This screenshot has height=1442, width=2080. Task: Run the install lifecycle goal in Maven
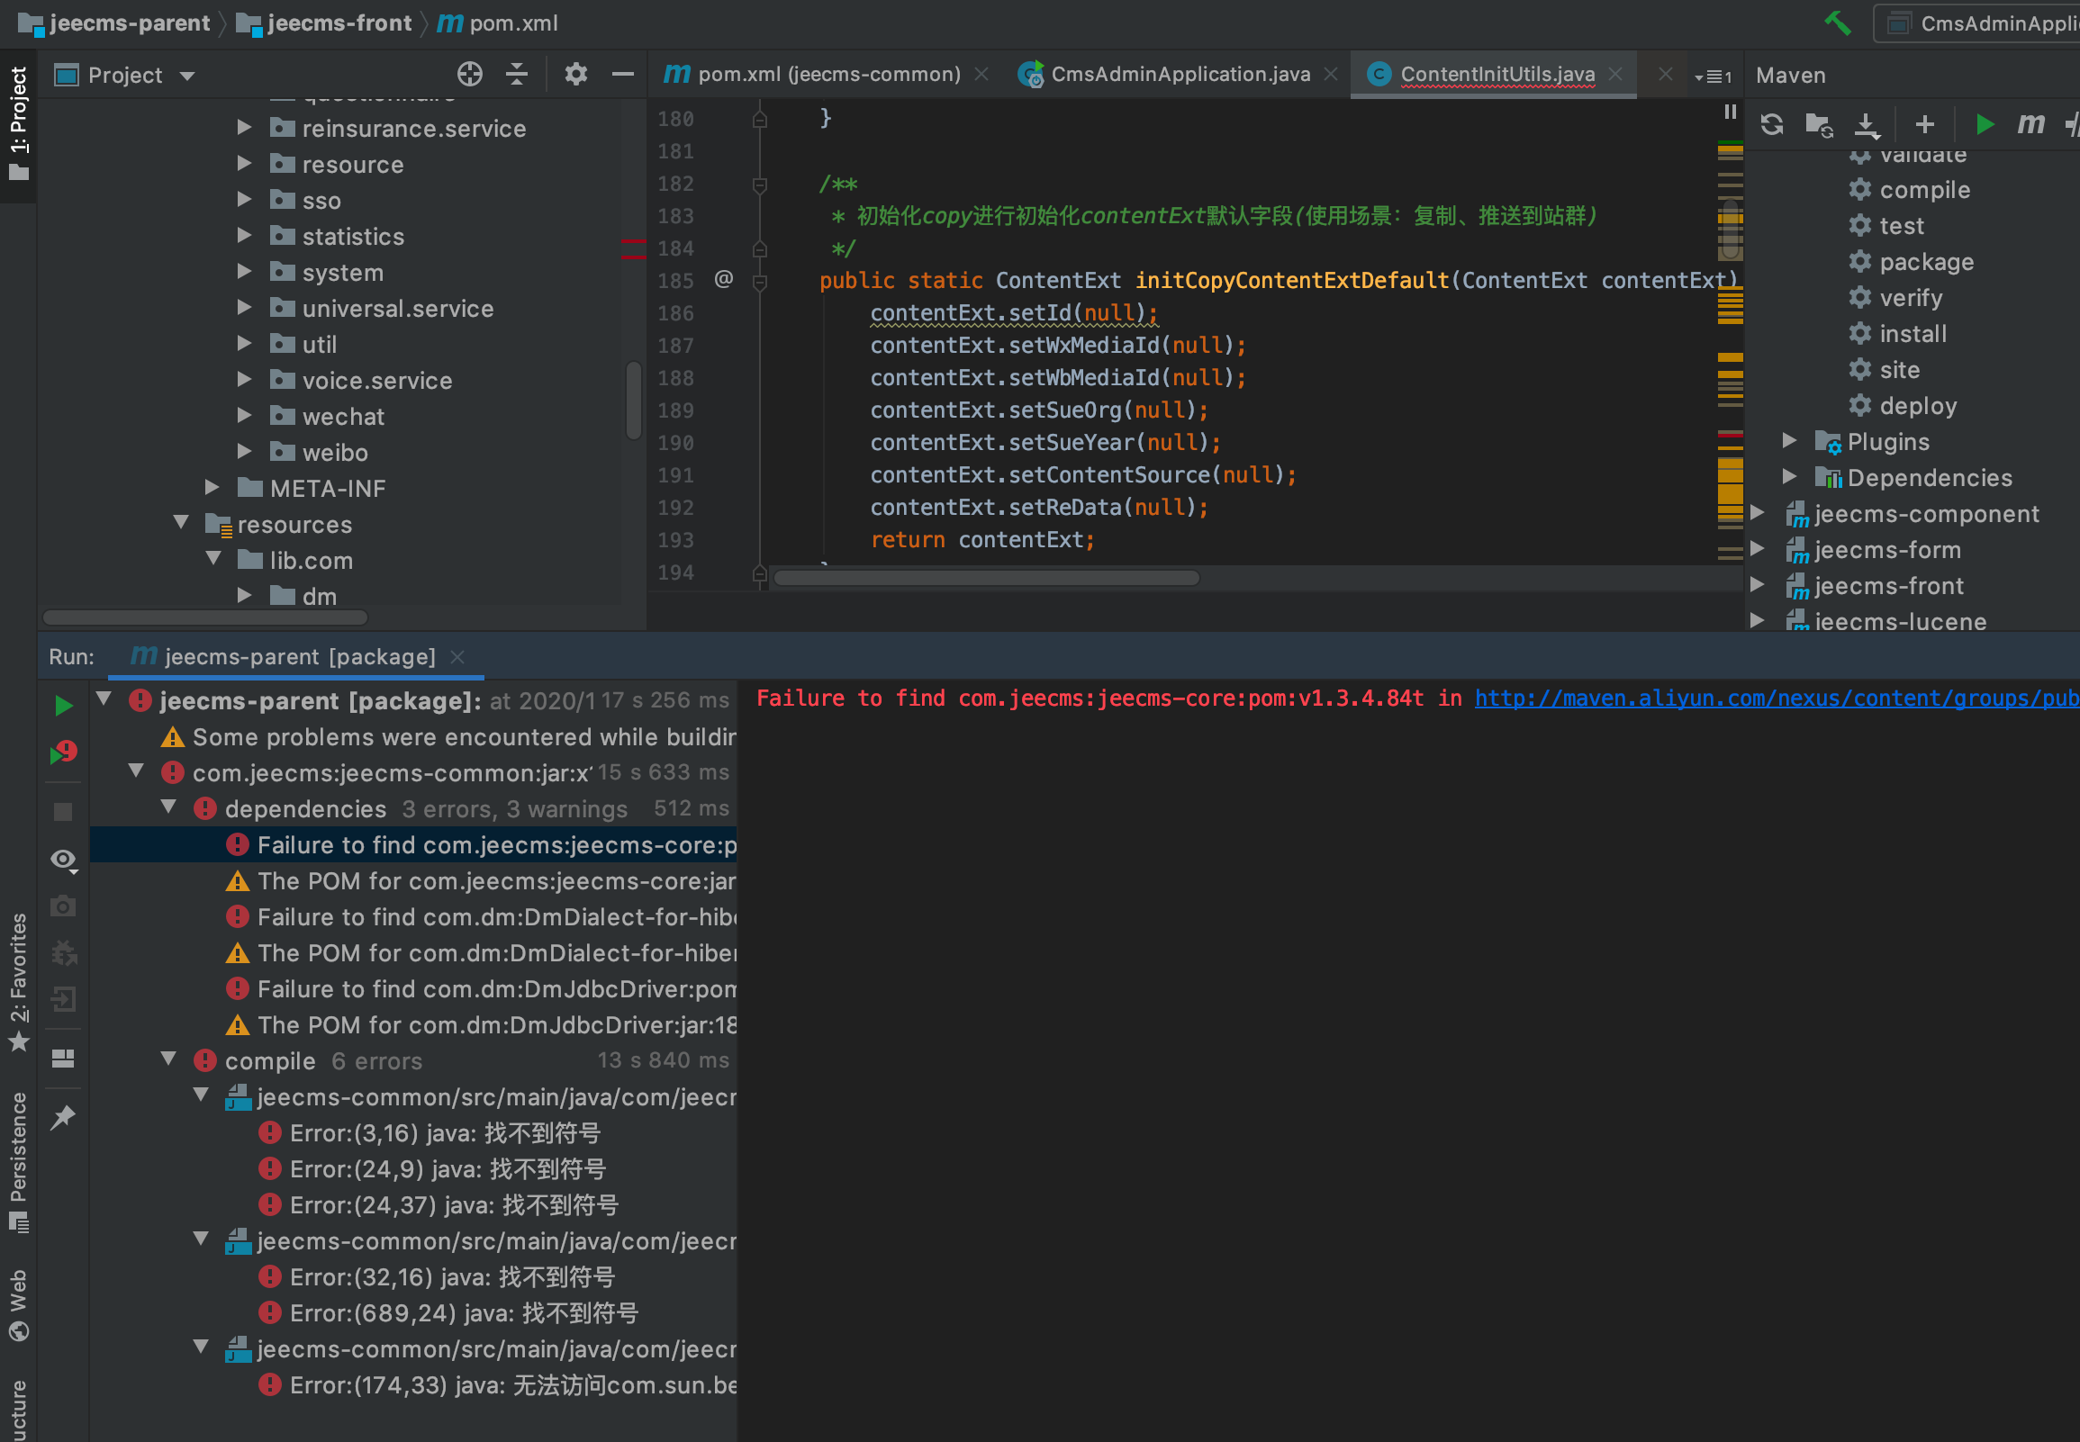pyautogui.click(x=1912, y=333)
